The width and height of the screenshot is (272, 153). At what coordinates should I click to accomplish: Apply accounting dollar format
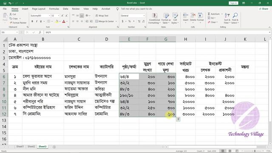[122, 21]
